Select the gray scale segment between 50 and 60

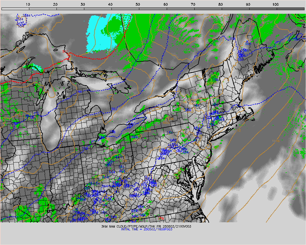(x=153, y=9)
